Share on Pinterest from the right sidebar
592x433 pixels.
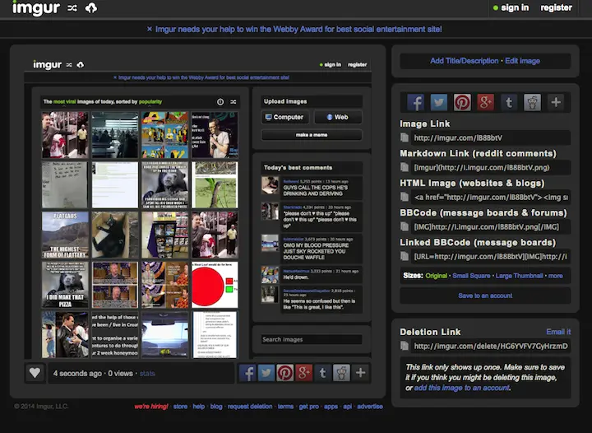(462, 102)
